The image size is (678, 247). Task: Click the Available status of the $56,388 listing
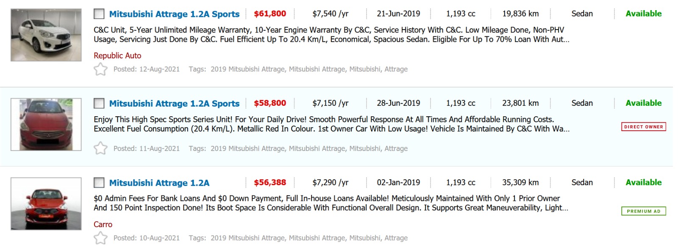643,182
